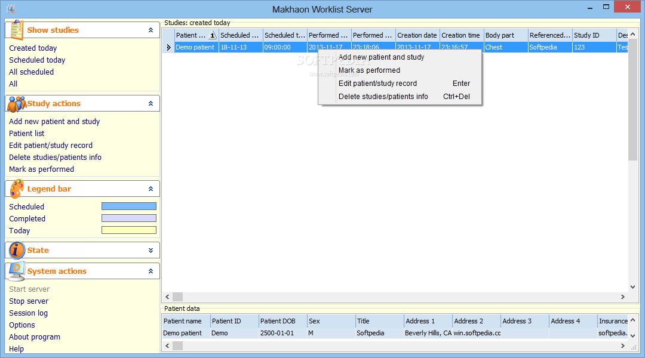Show studies Created today
645x358 pixels.
coord(33,48)
